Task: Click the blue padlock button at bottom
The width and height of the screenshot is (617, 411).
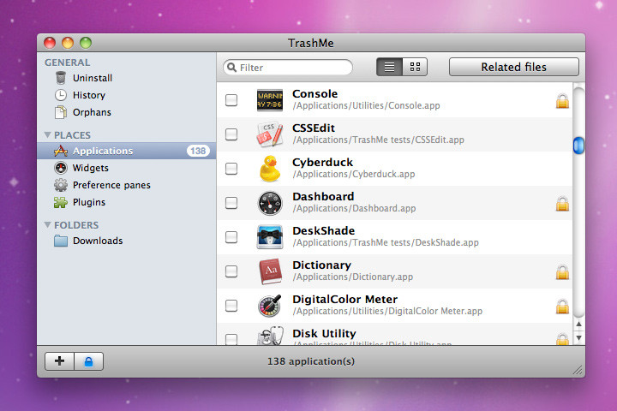Action: 89,361
